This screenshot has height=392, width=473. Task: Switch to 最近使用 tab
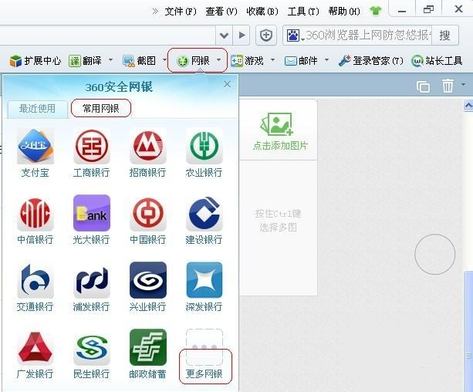37,109
